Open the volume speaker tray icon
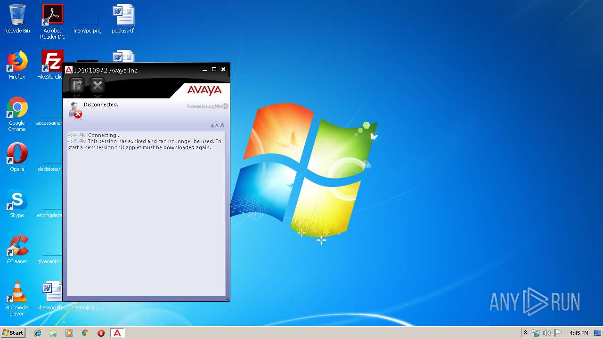Viewport: 603px width, 339px height. coord(547,333)
